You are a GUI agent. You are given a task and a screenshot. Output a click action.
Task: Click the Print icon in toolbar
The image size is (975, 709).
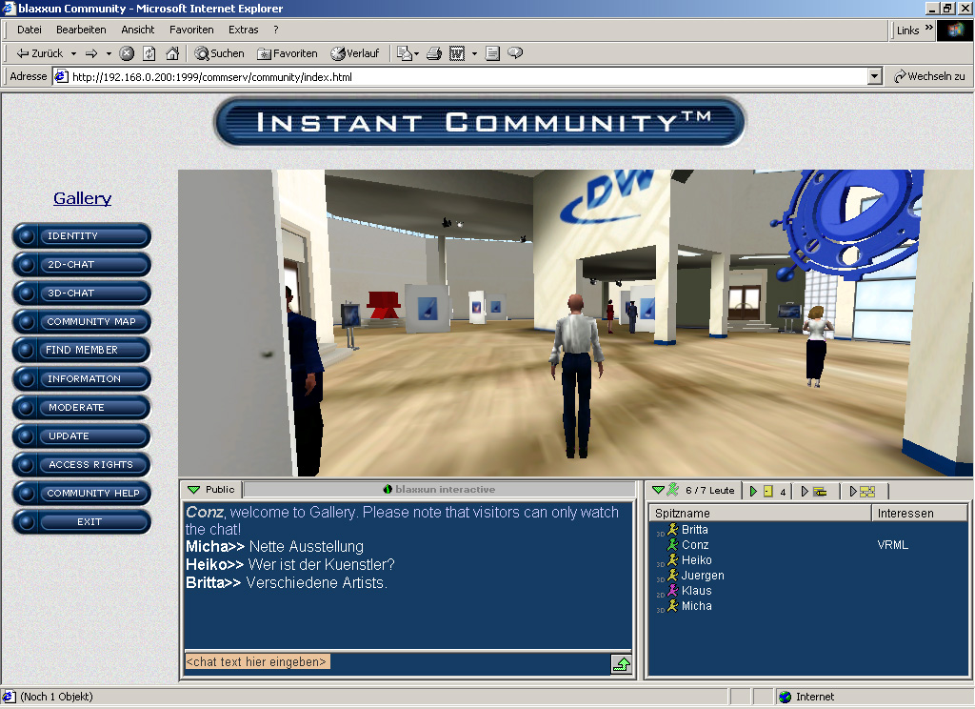pos(434,53)
